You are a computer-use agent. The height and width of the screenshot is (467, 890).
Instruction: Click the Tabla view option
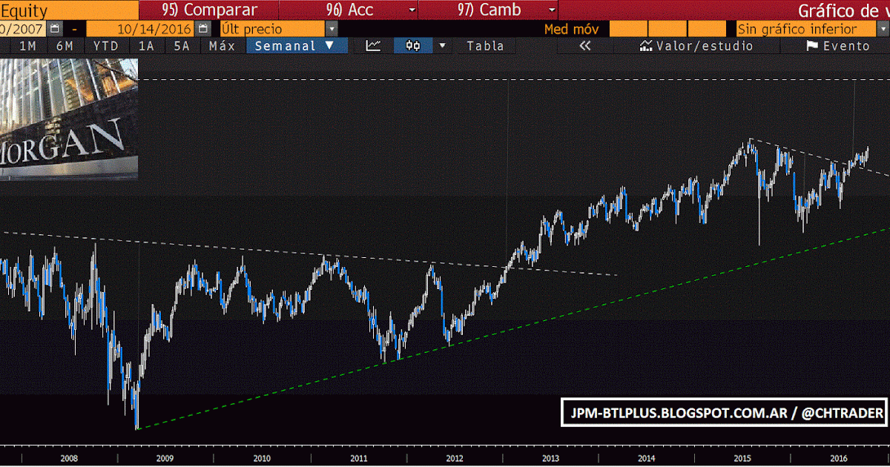click(x=486, y=45)
